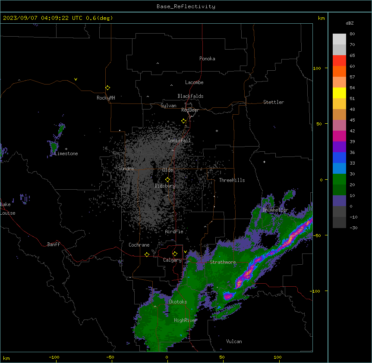Select the RedDeer label
This screenshot has width=372, height=363.
tap(190, 110)
